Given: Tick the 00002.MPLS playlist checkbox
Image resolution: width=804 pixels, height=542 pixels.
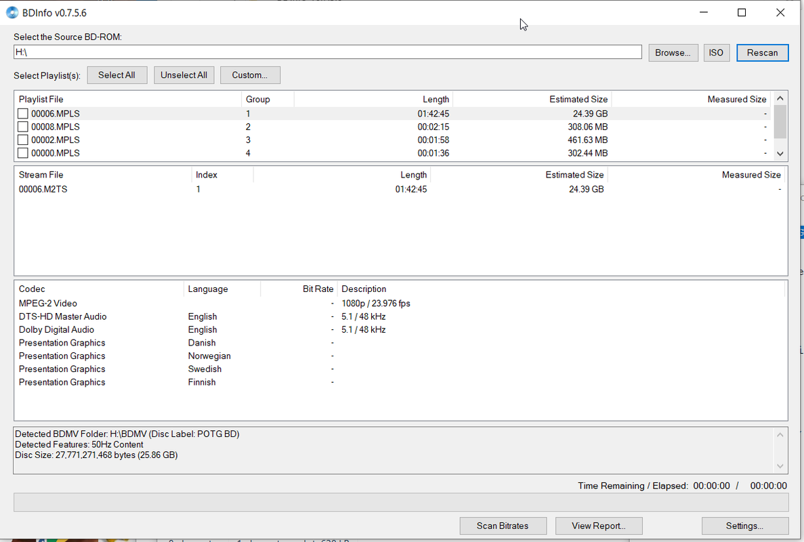Looking at the screenshot, I should coord(22,140).
